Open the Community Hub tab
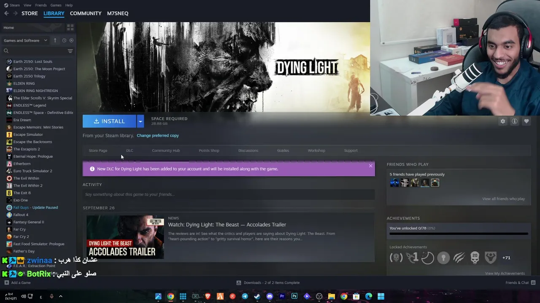The image size is (540, 303). 166,150
